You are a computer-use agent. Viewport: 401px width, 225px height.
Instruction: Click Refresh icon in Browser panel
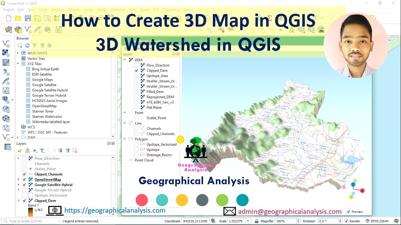pyautogui.click(x=27, y=46)
